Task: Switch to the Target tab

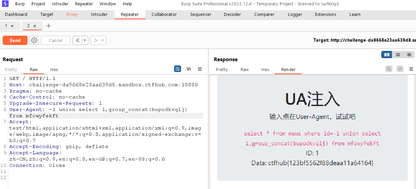Action: [x=47, y=15]
